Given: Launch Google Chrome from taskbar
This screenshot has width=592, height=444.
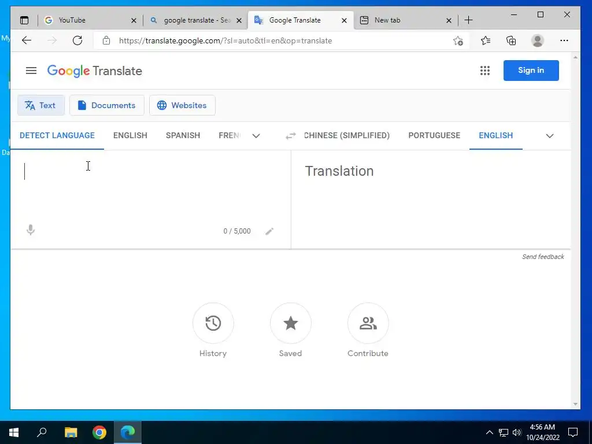Looking at the screenshot, I should click(99, 432).
